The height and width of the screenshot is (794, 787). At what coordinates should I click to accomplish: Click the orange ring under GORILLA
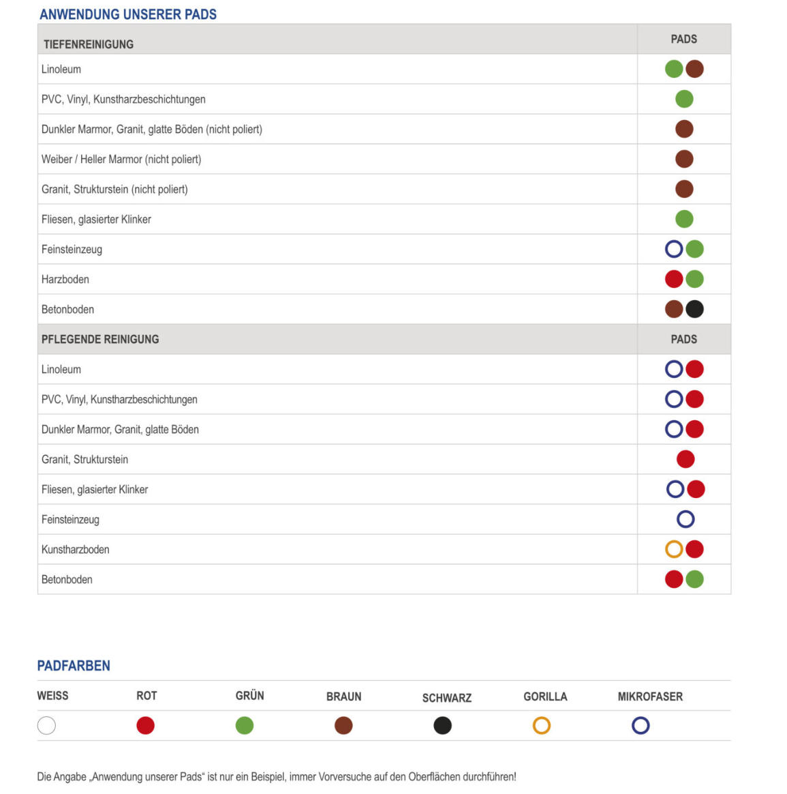(542, 725)
